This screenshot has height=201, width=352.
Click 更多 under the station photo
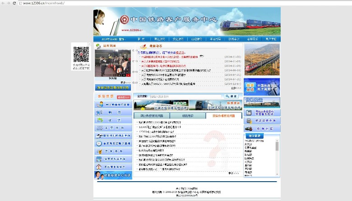125,82
